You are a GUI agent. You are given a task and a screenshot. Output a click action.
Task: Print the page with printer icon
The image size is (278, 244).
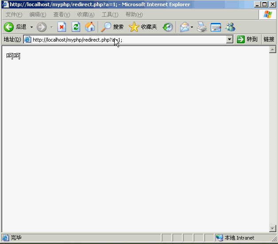pyautogui.click(x=201, y=27)
